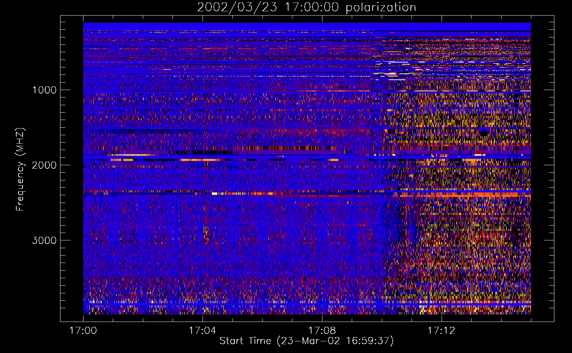572x353 pixels.
Task: Click the 17:00 time tick label
Action: (x=83, y=331)
